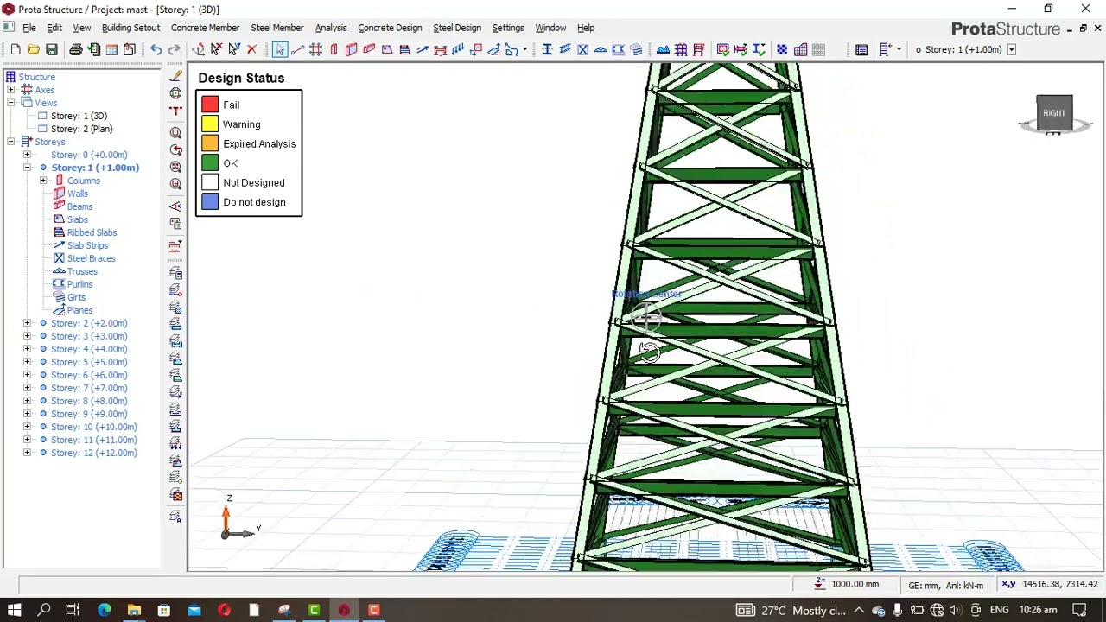Screen dimensions: 1106x622
Task: Save the project via floppy icon
Action: tap(51, 49)
